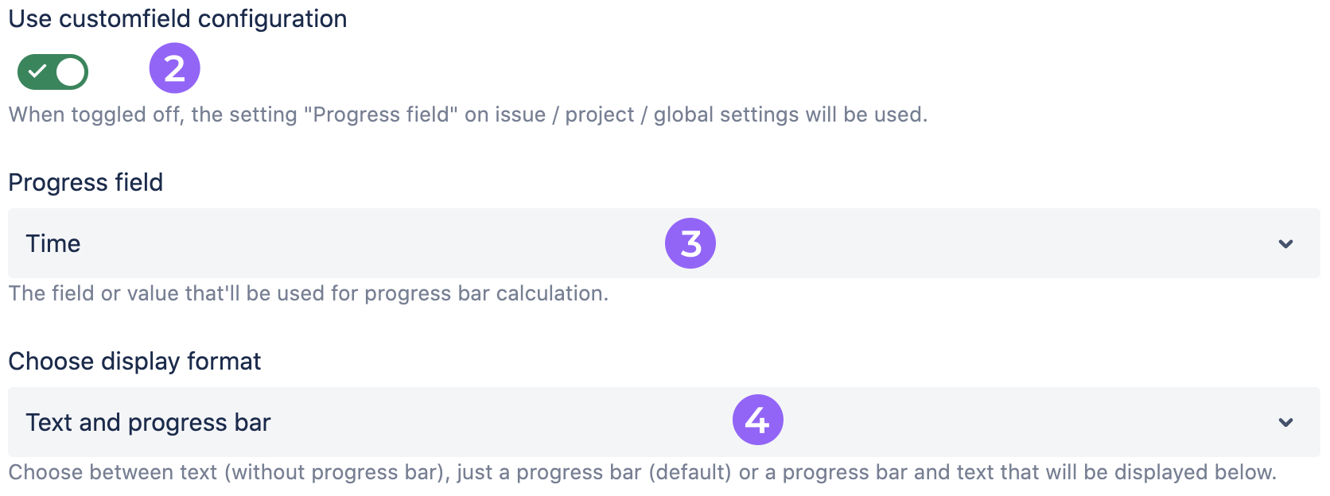Click the white knob of the green toggle
Screen dimensions: 1330x496
pos(71,72)
